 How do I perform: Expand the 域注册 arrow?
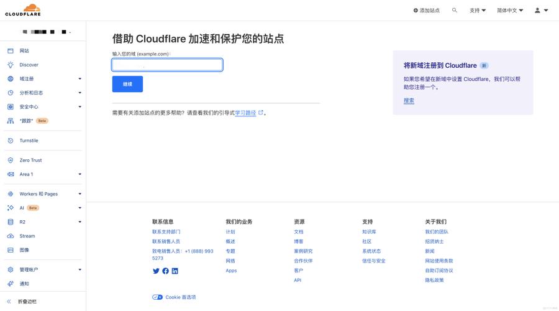[80, 78]
